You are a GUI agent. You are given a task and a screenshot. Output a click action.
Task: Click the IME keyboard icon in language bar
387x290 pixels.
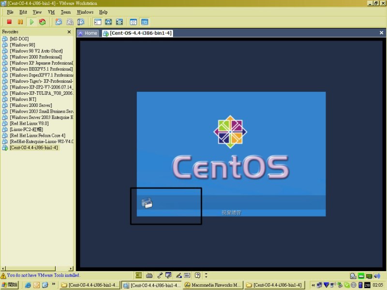(149, 275)
